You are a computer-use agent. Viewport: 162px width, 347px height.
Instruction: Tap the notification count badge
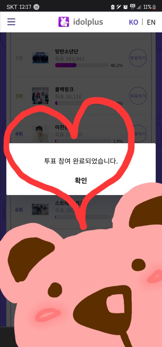pos(36,7)
